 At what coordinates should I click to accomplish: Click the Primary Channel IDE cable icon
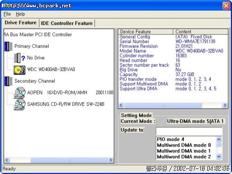click(x=8, y=46)
